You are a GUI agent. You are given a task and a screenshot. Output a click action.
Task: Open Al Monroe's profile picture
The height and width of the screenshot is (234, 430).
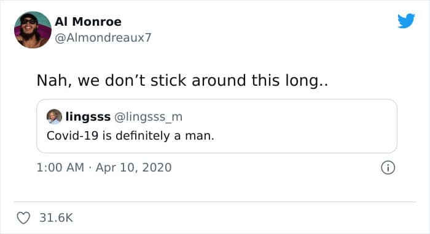coord(33,30)
